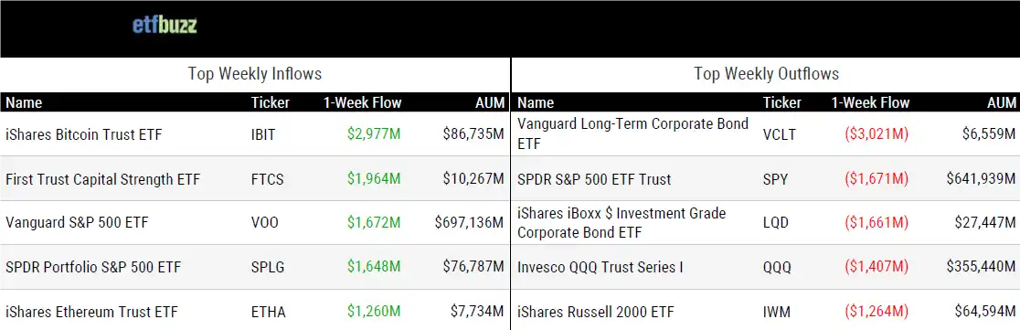Screen dimensions: 1020x330
Task: Select the VOO ticker symbol
Action: pyautogui.click(x=265, y=223)
